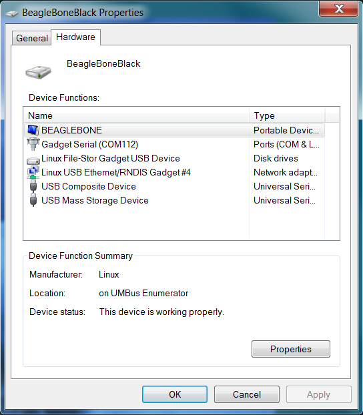Viewport: 363px width, 415px height.
Task: Select Linux USB Ethernet/RNDIS Gadget #4 entry
Action: pos(116,172)
